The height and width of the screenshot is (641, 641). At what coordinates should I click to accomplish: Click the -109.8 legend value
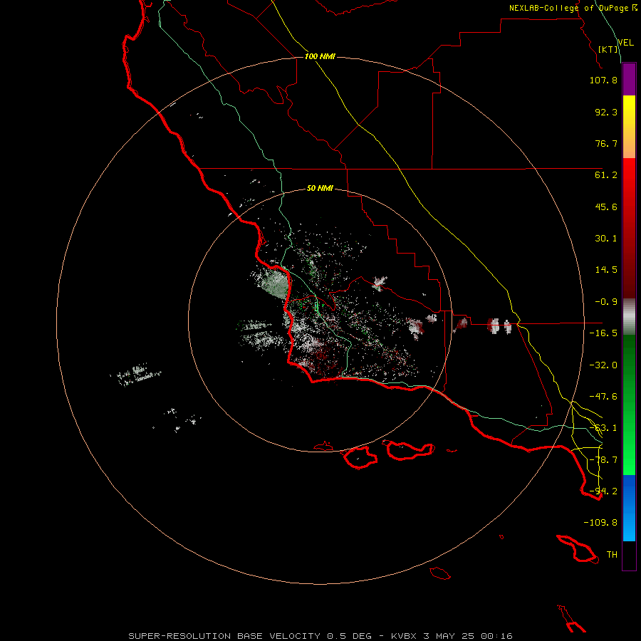600,523
